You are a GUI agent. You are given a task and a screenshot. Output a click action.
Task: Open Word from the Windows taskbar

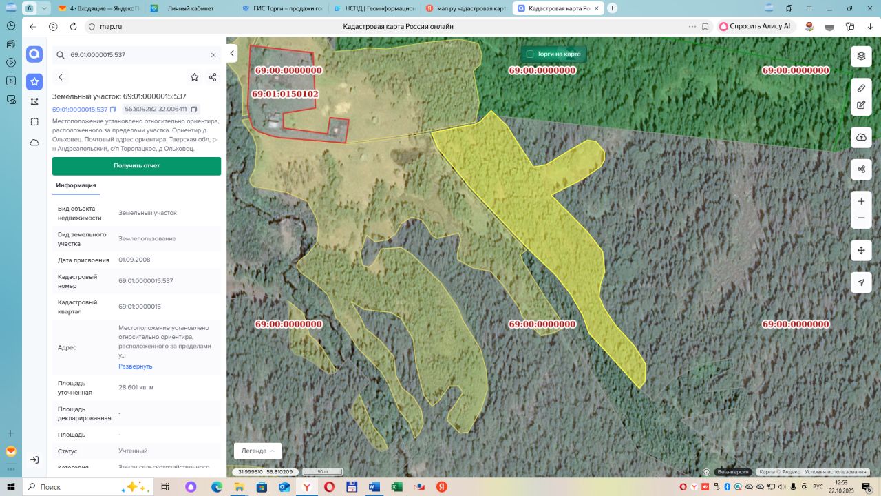pyautogui.click(x=374, y=487)
